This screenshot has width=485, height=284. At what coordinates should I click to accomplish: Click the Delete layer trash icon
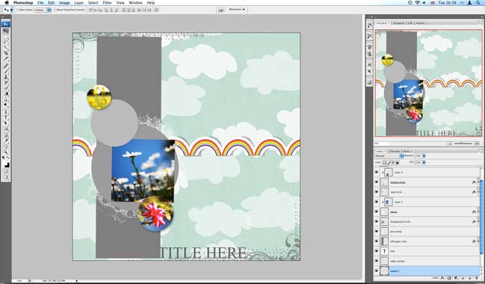(x=477, y=278)
